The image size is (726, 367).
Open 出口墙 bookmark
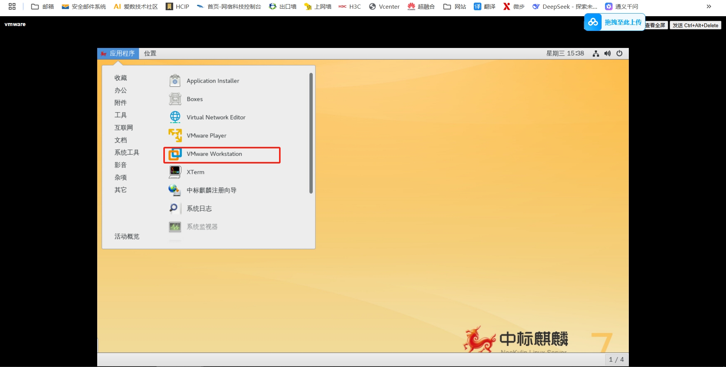click(282, 6)
